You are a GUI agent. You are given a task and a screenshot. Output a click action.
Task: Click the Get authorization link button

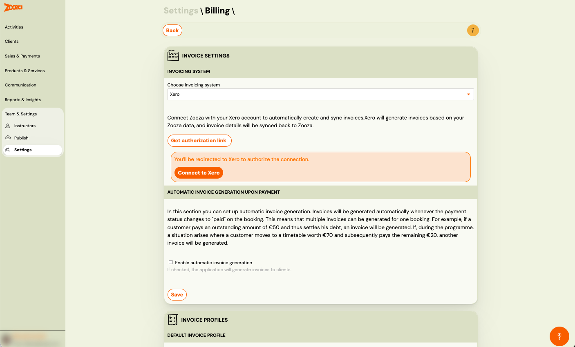point(199,141)
